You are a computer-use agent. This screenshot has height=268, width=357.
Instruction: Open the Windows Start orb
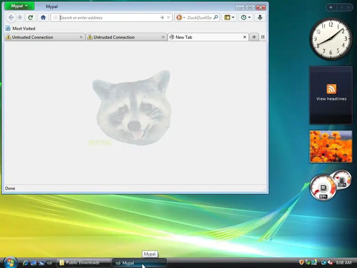[x=10, y=262]
